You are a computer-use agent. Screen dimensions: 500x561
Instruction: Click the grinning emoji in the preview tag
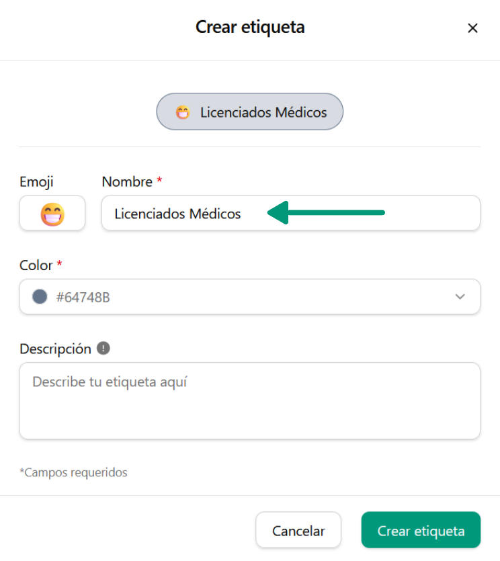pyautogui.click(x=183, y=112)
